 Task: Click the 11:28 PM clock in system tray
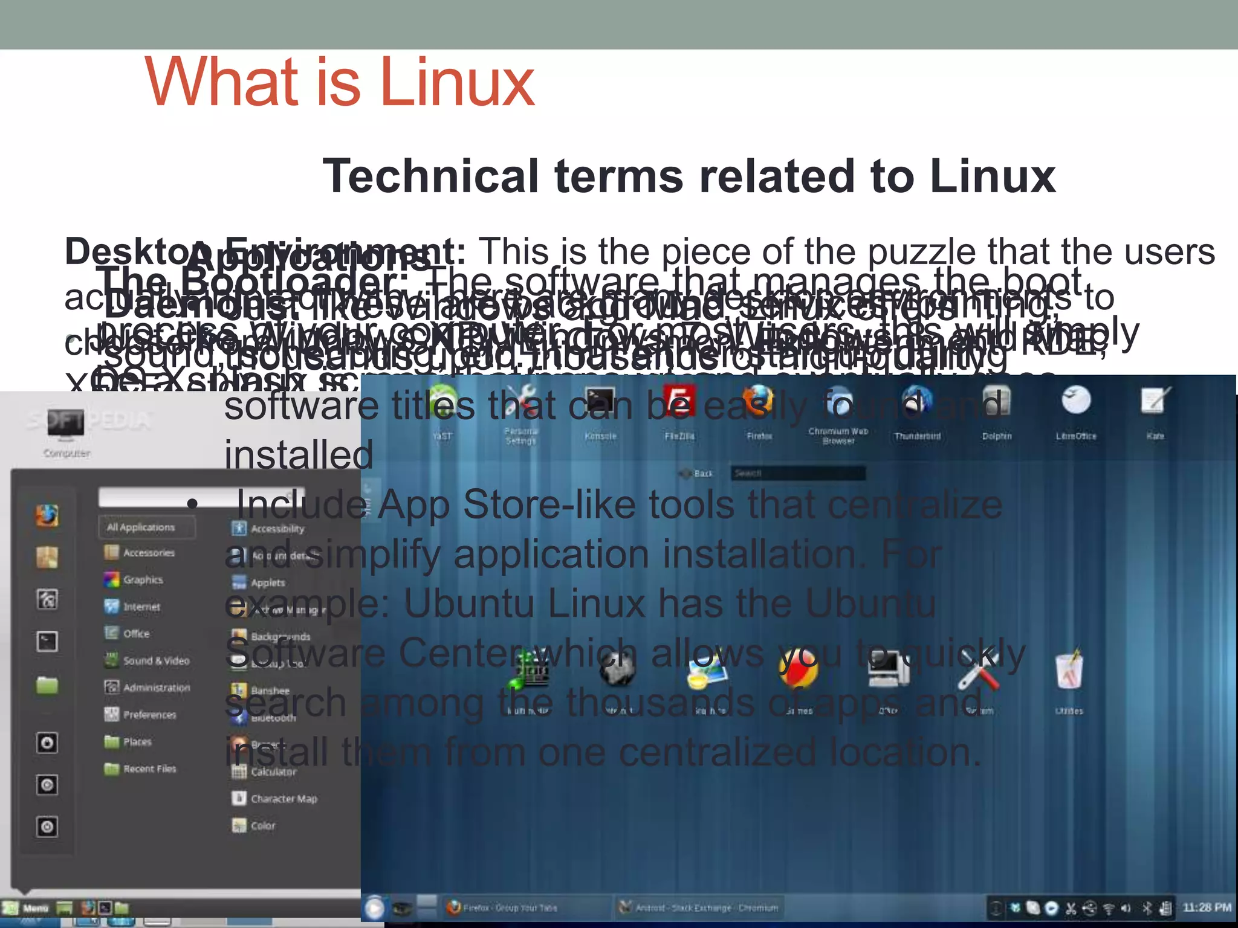click(x=1206, y=907)
